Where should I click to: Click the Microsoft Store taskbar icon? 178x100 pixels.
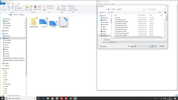(53, 98)
